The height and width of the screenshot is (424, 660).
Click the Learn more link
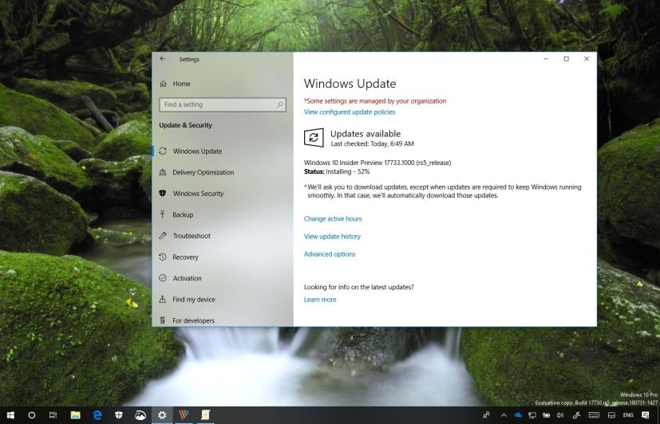[320, 300]
